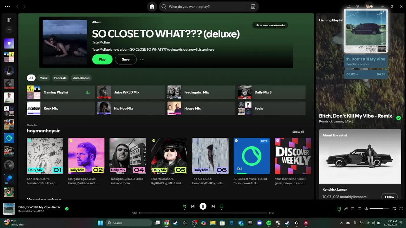Open the House Mix tile
Viewport: 406px width, 228px height.
coord(201,108)
